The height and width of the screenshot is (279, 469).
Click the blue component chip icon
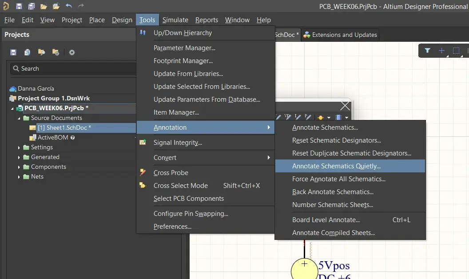(338, 117)
